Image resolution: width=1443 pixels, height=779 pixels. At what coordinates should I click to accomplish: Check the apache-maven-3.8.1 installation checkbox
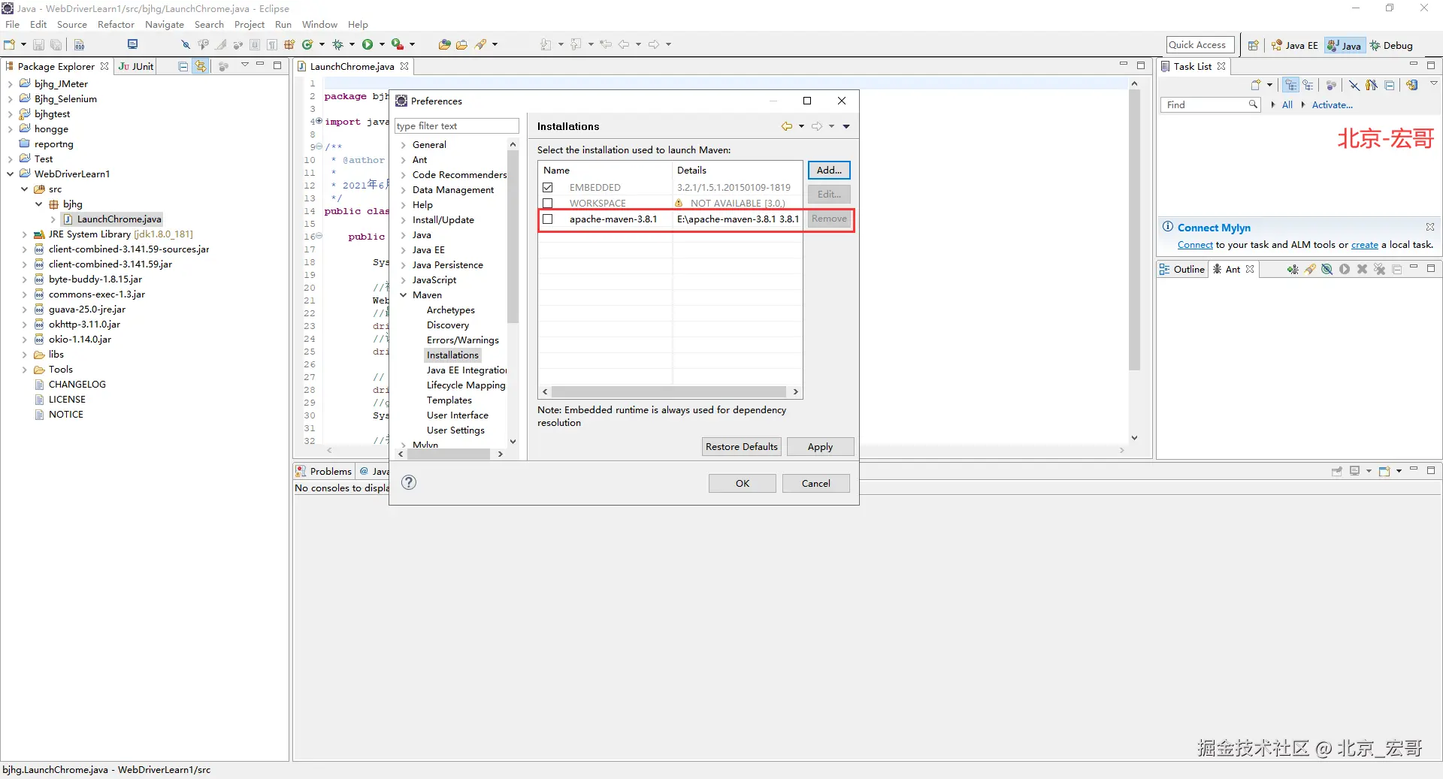[x=548, y=219]
